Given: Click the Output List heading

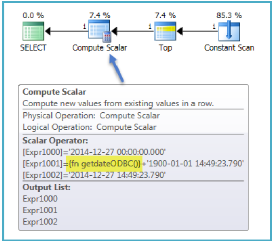Looking at the screenshot, I should 46,187.
